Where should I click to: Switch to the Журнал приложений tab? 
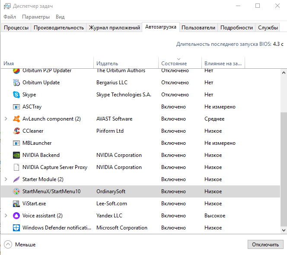pyautogui.click(x=114, y=28)
